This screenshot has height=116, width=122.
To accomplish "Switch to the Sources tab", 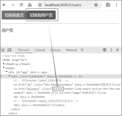I will coord(56,50).
